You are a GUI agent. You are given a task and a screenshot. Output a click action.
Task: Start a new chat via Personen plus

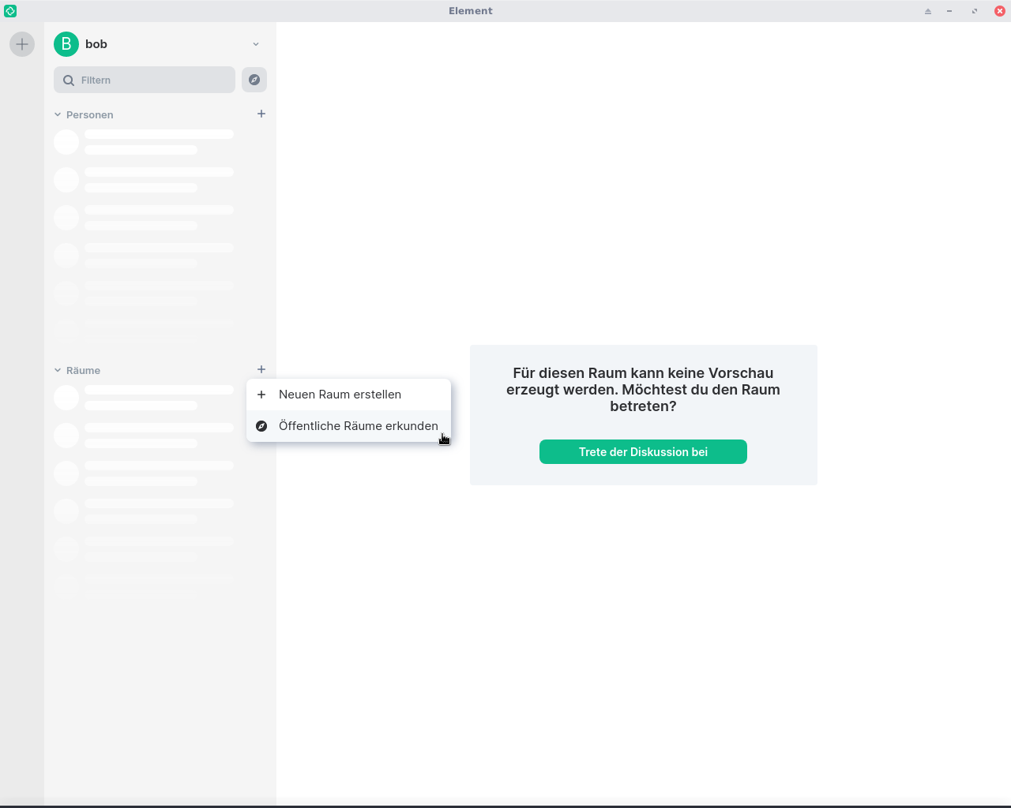(261, 114)
